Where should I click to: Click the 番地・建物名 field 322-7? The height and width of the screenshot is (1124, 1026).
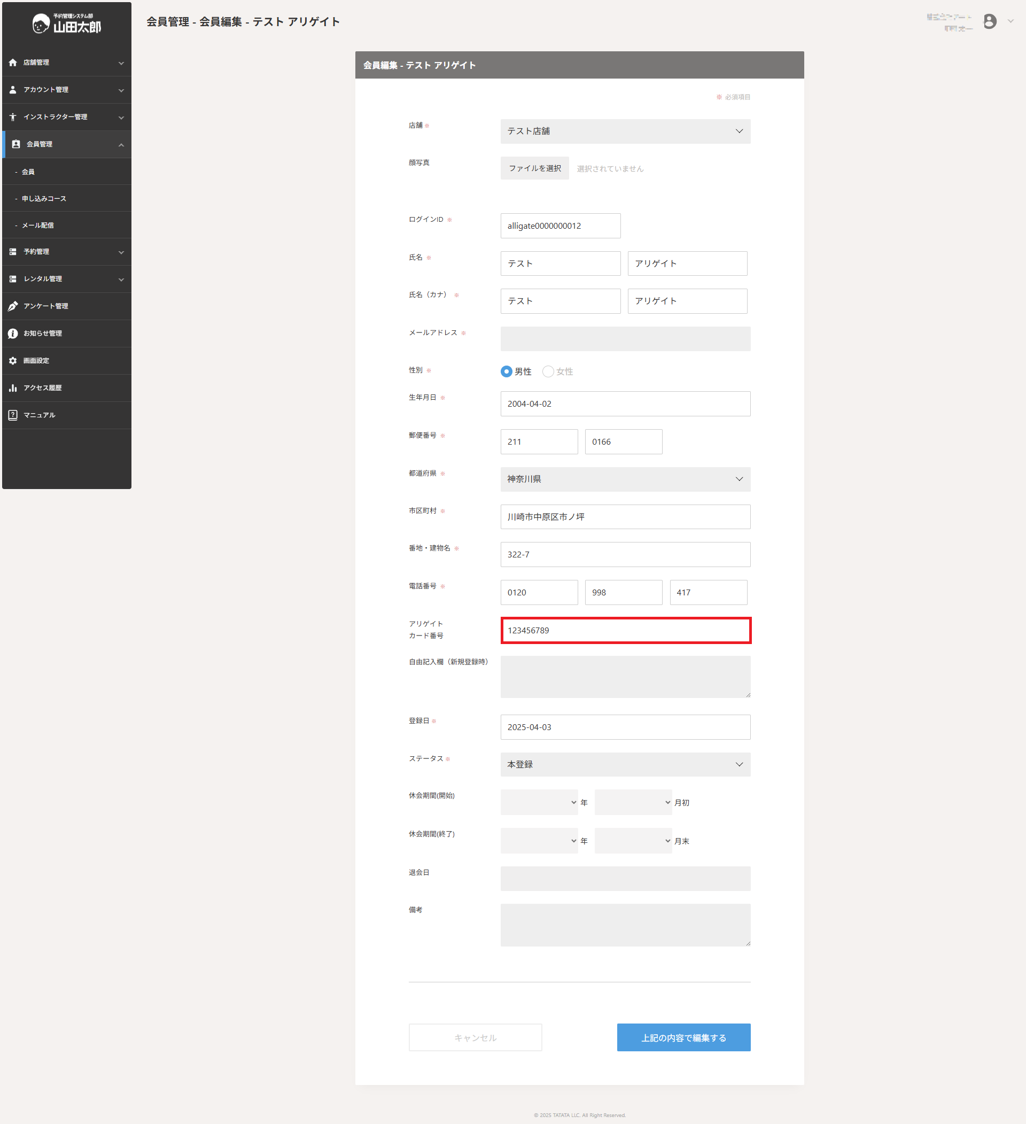[625, 555]
